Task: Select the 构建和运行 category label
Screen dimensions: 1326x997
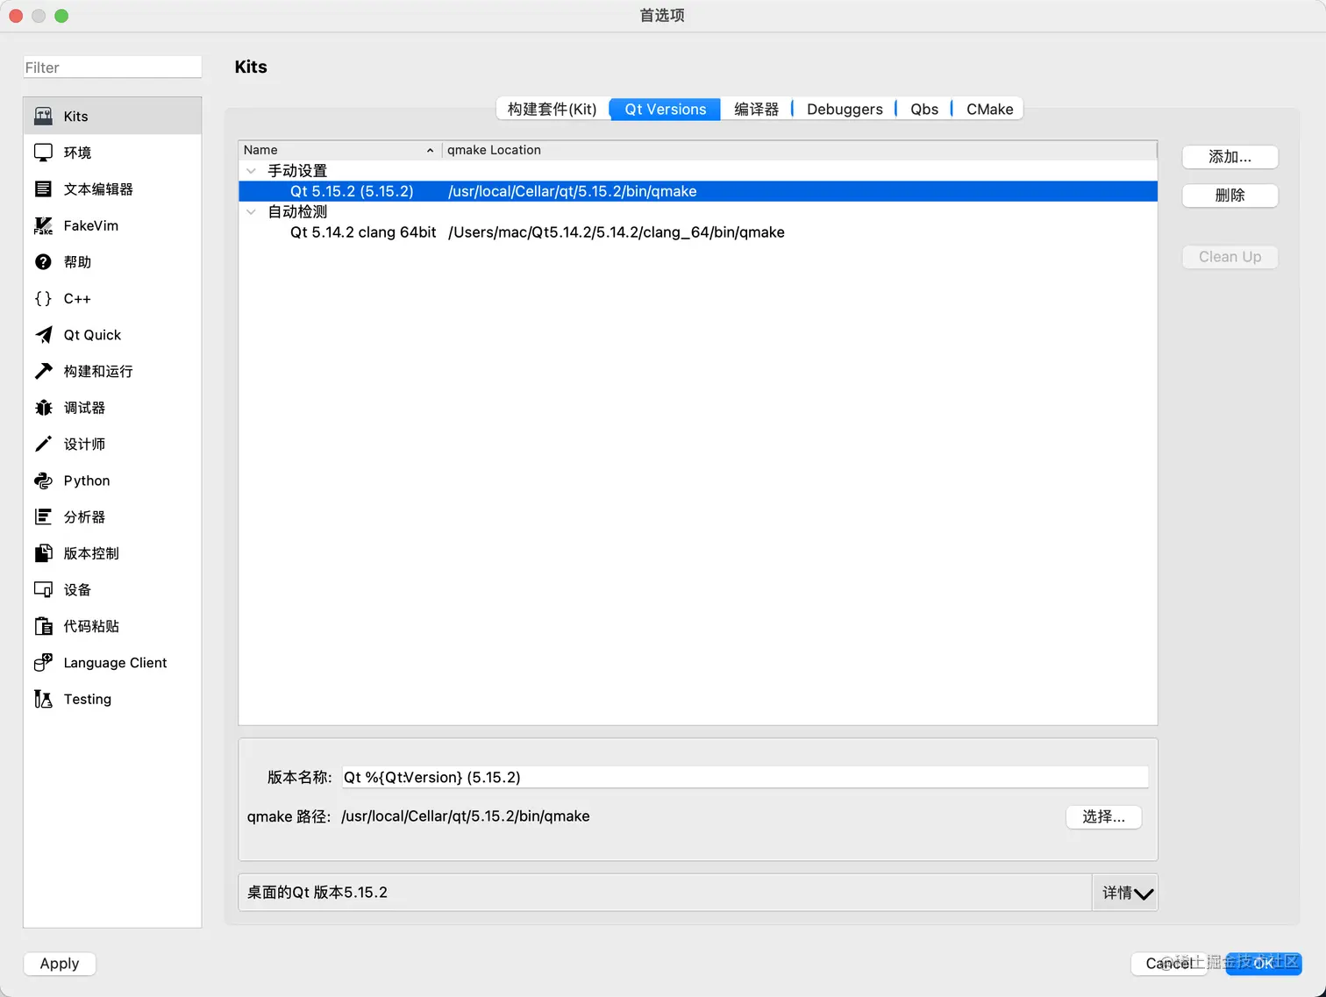Action: pyautogui.click(x=98, y=371)
